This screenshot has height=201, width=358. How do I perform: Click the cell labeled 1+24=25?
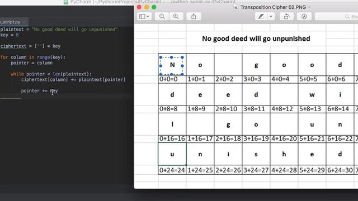(200, 170)
